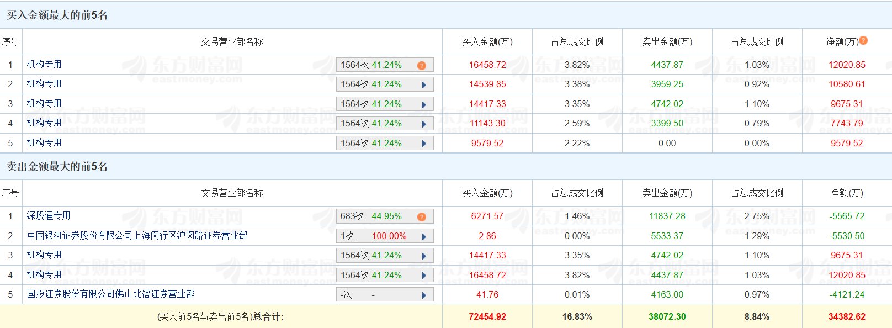Viewport: 892px width, 328px height.
Task: Select total sell amount 38072.30
Action: (667, 317)
